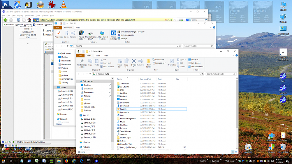The width and height of the screenshot is (292, 164).
Task: Refresh the Richard Kurtz folder view
Action: pyautogui.click(x=203, y=74)
